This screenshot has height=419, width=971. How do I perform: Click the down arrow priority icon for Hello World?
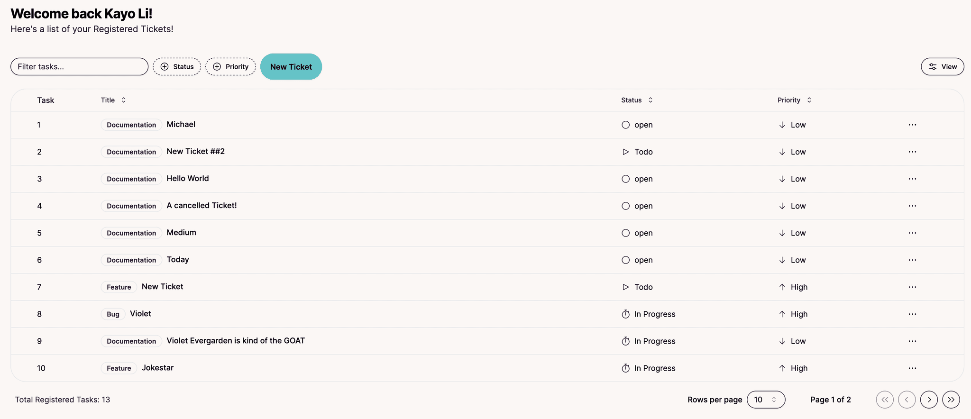point(782,179)
